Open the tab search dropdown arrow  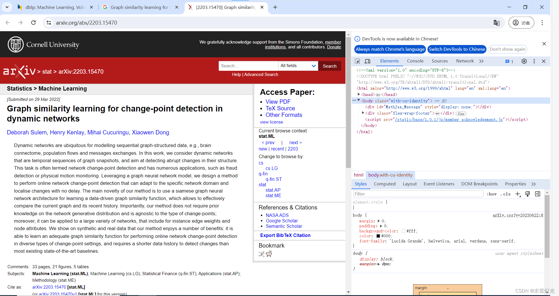[7, 7]
